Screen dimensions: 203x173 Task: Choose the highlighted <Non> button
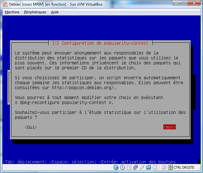[x=170, y=127]
